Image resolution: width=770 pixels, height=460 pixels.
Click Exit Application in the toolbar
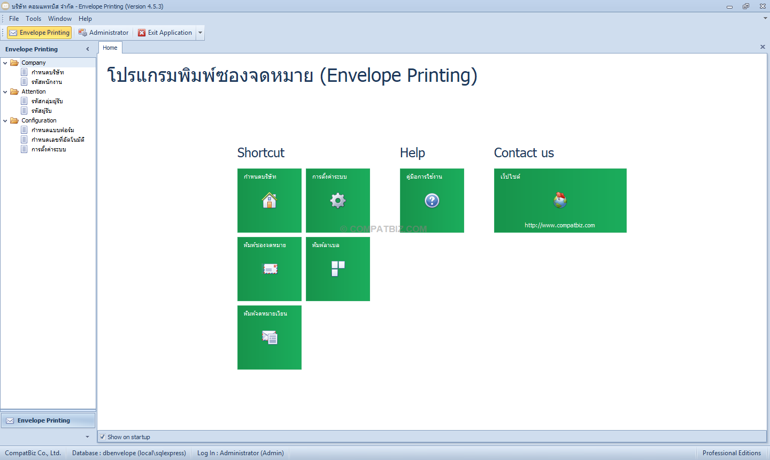click(165, 33)
